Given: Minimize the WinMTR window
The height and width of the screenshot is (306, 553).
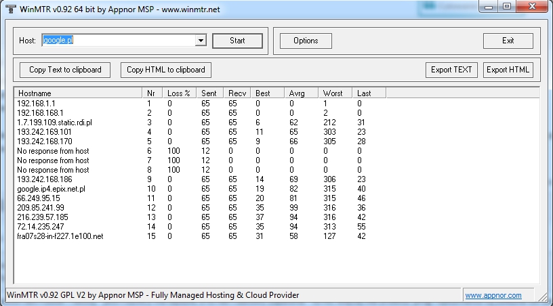Looking at the screenshot, I should coord(489,7).
